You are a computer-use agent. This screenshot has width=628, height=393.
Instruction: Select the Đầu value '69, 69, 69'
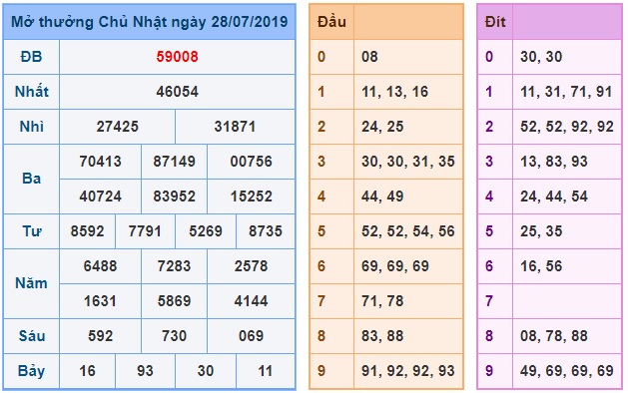pos(395,265)
